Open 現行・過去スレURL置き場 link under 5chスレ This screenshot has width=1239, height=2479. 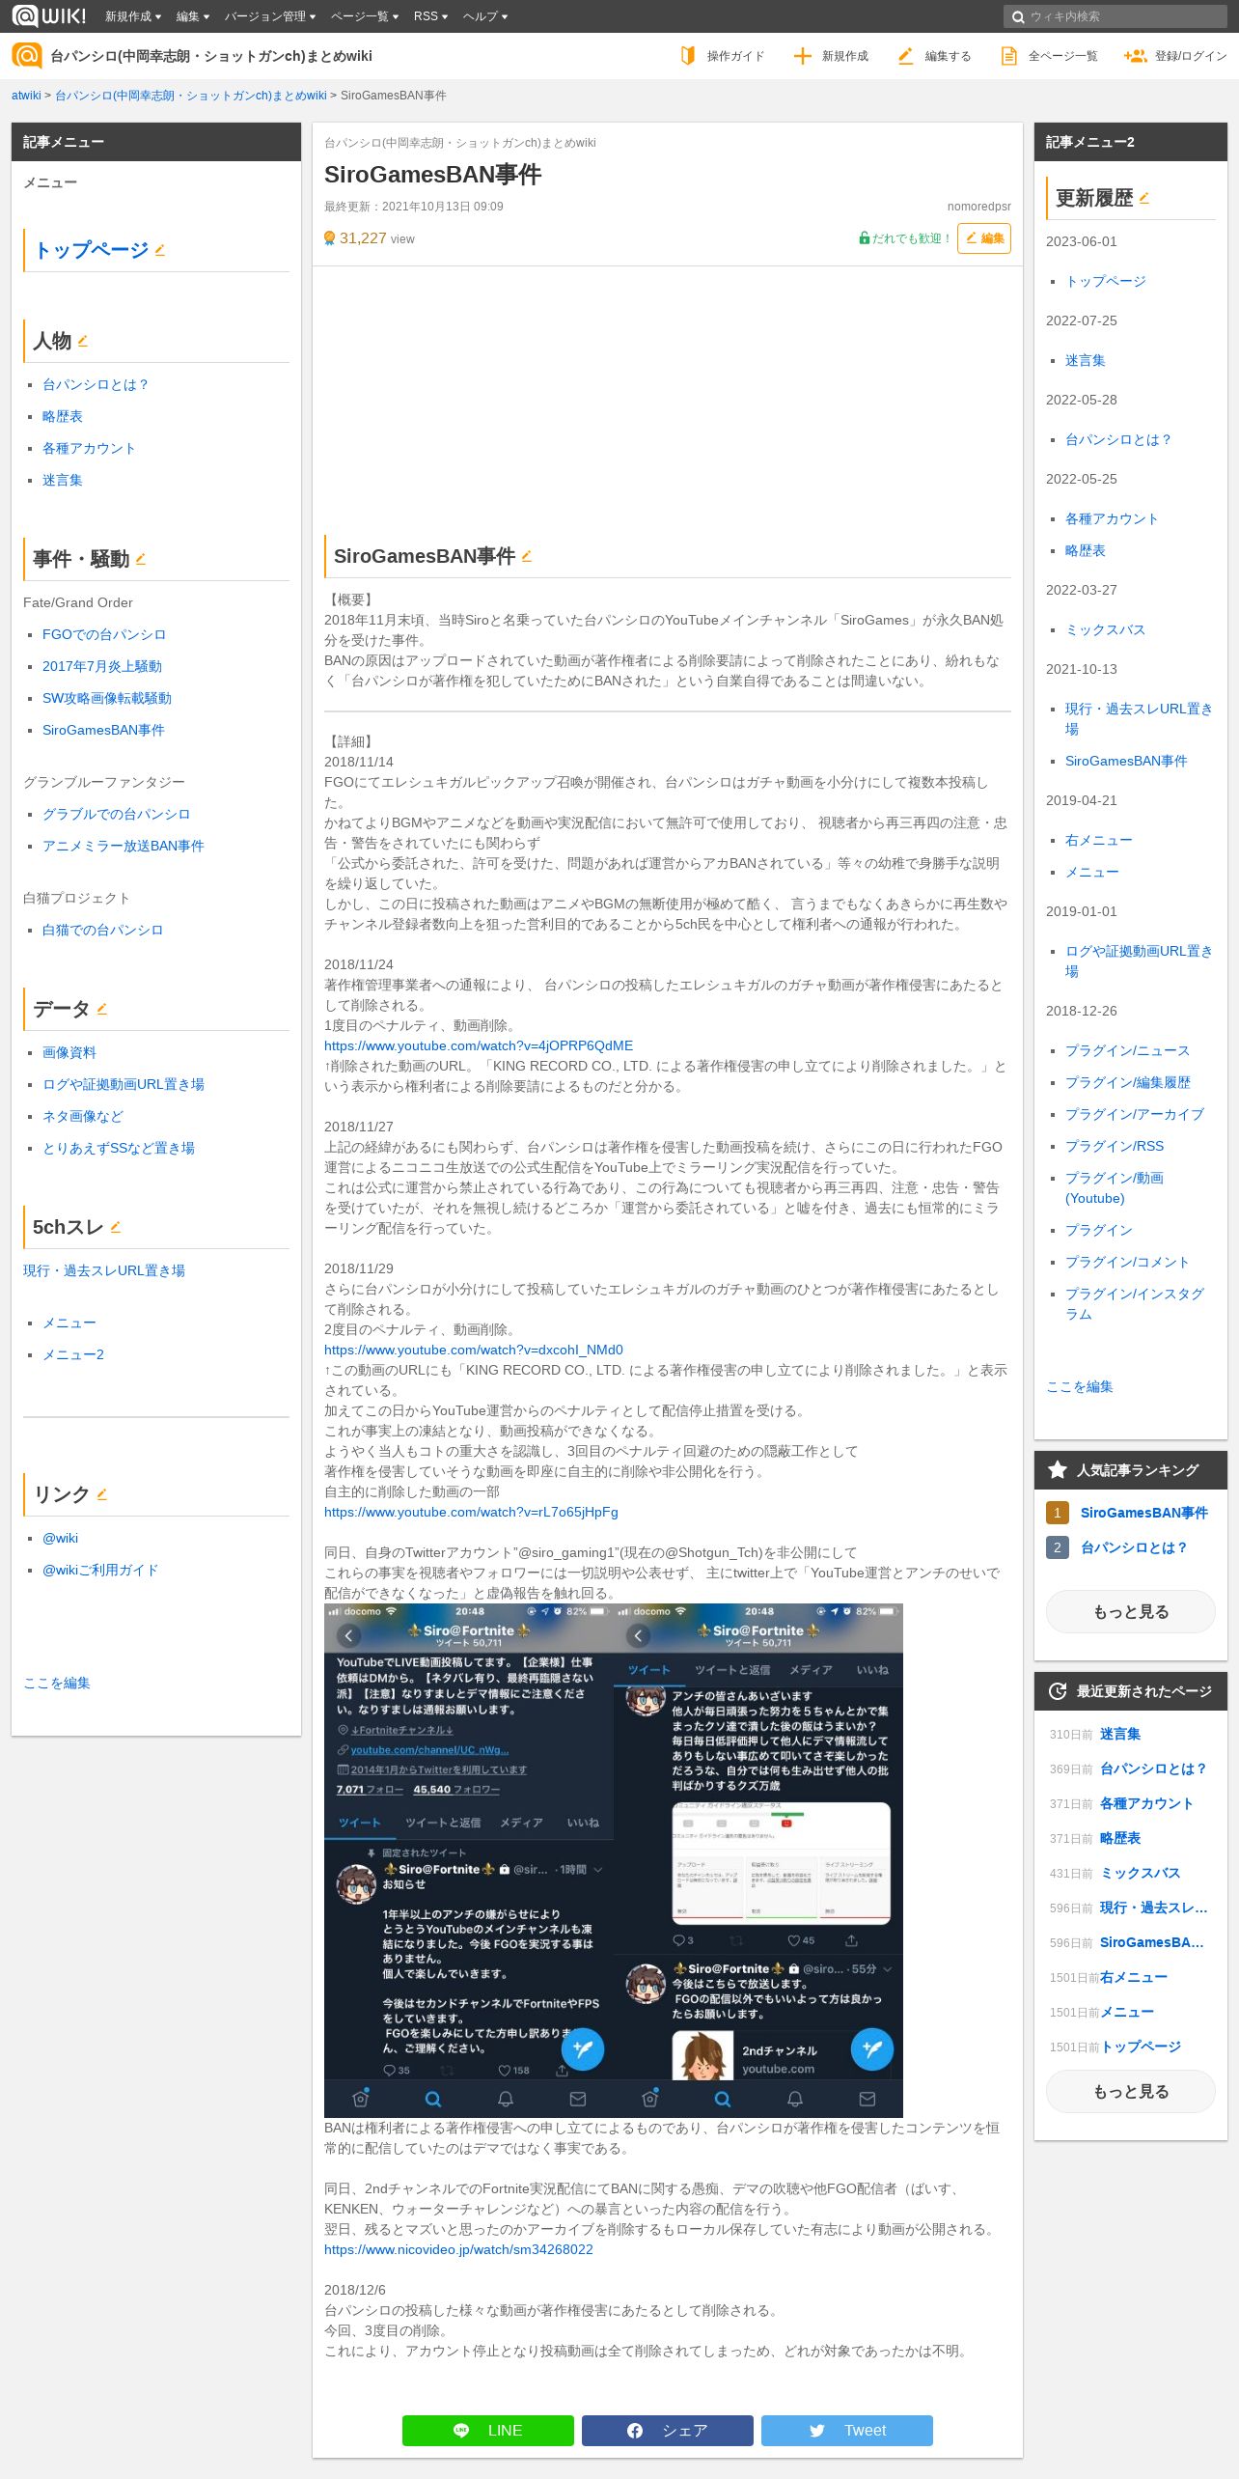click(104, 1270)
